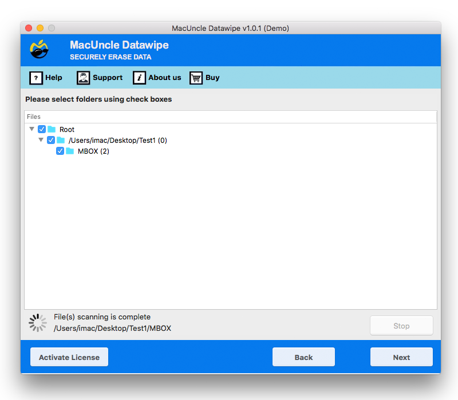Uncheck the MBOX folder checkbox
Viewport: 458px width, 400px height.
click(60, 151)
